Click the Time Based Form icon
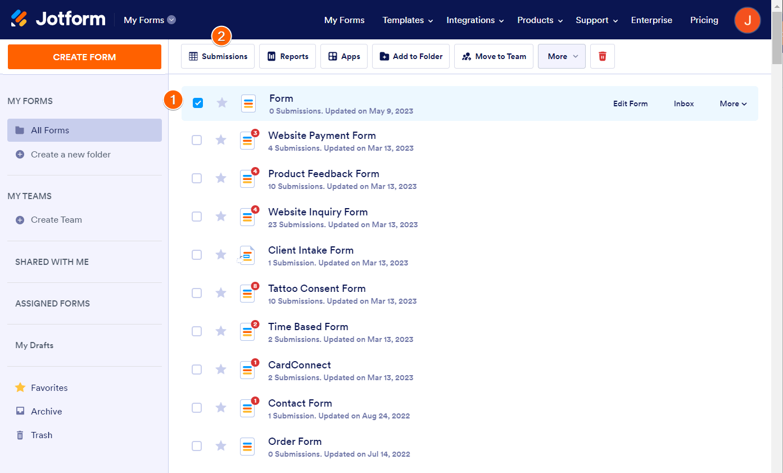Image resolution: width=783 pixels, height=473 pixels. point(247,332)
